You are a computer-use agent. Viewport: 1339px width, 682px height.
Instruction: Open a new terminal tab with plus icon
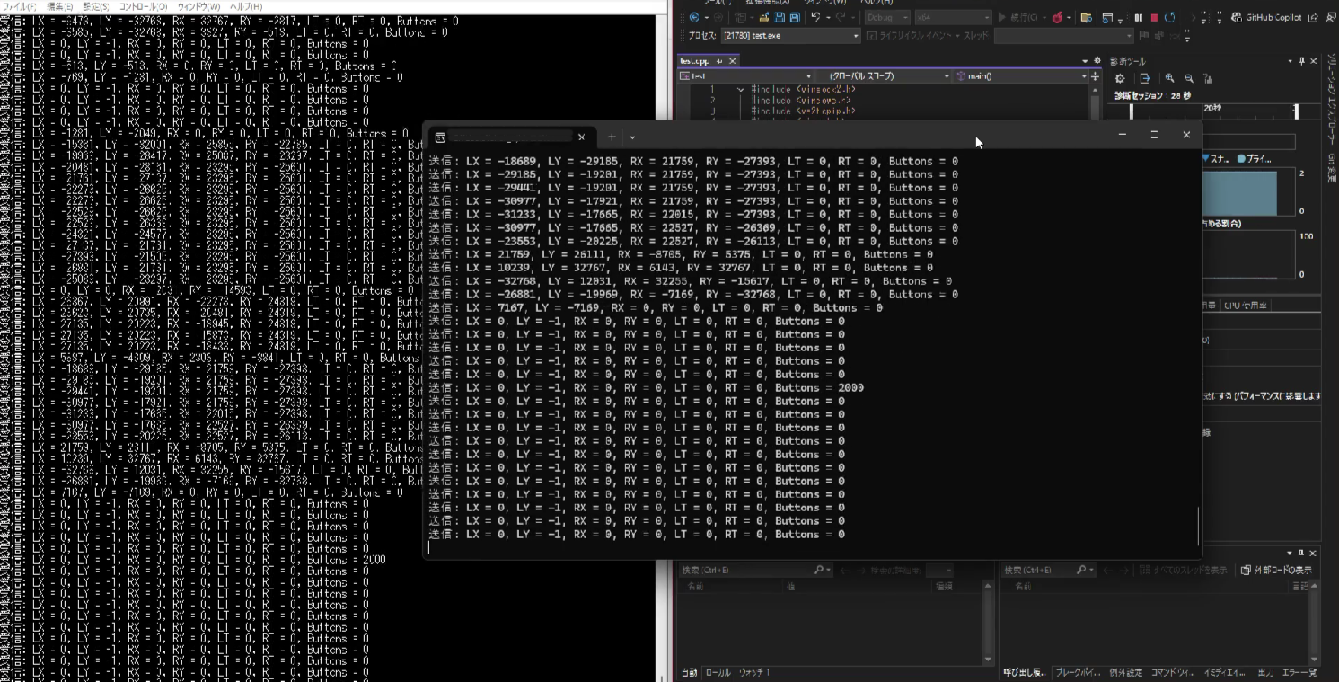pos(612,137)
